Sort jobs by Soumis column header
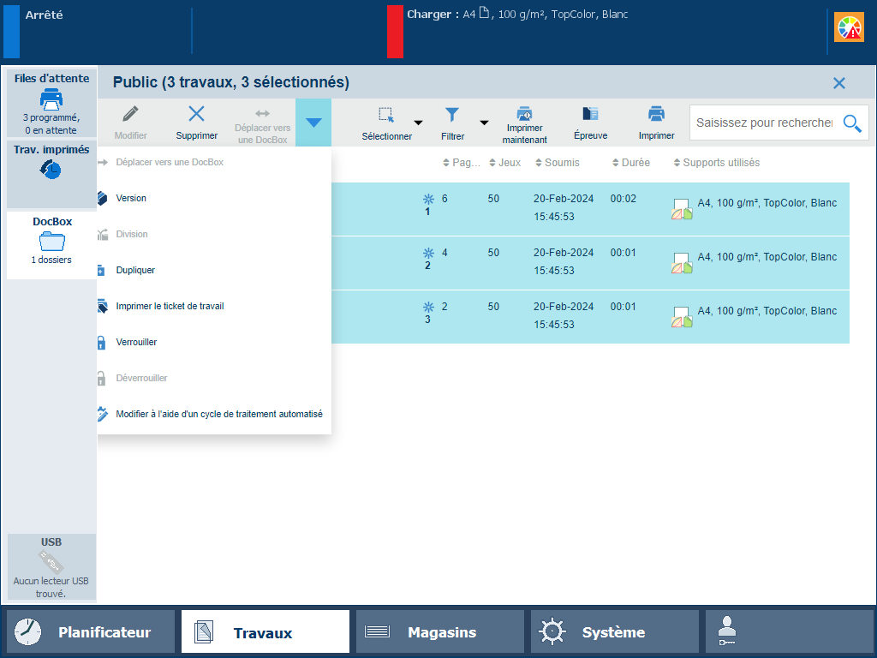The height and width of the screenshot is (658, 877). 561,163
